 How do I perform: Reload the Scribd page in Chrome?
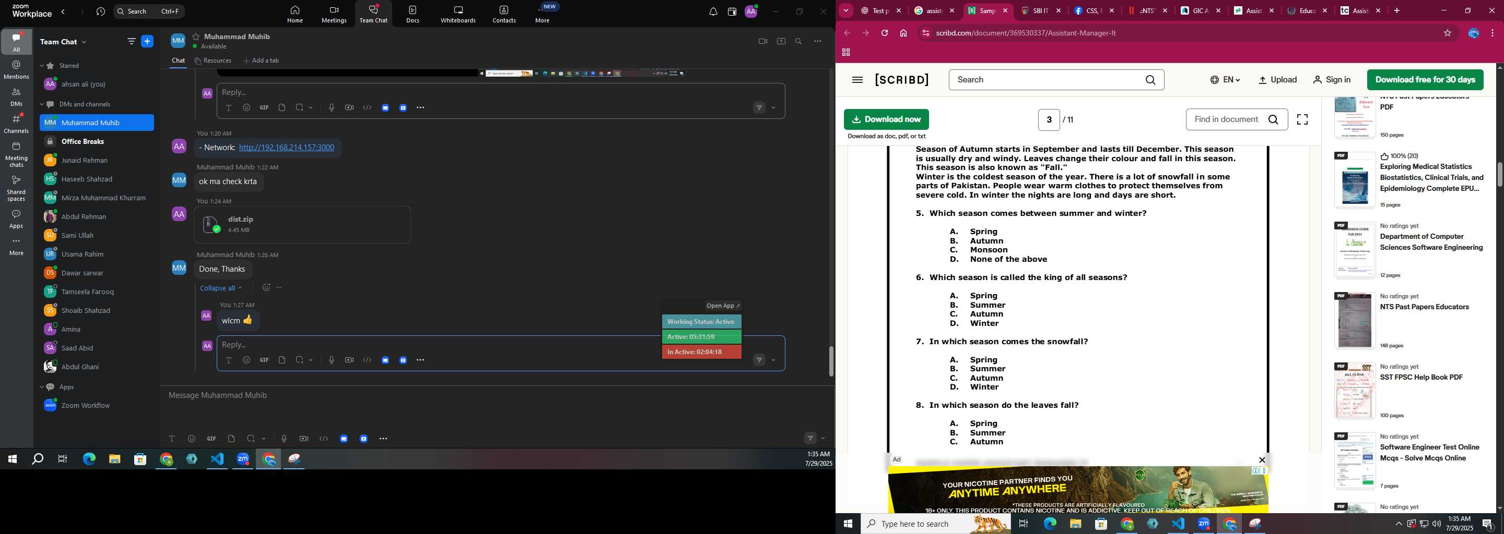click(x=885, y=33)
